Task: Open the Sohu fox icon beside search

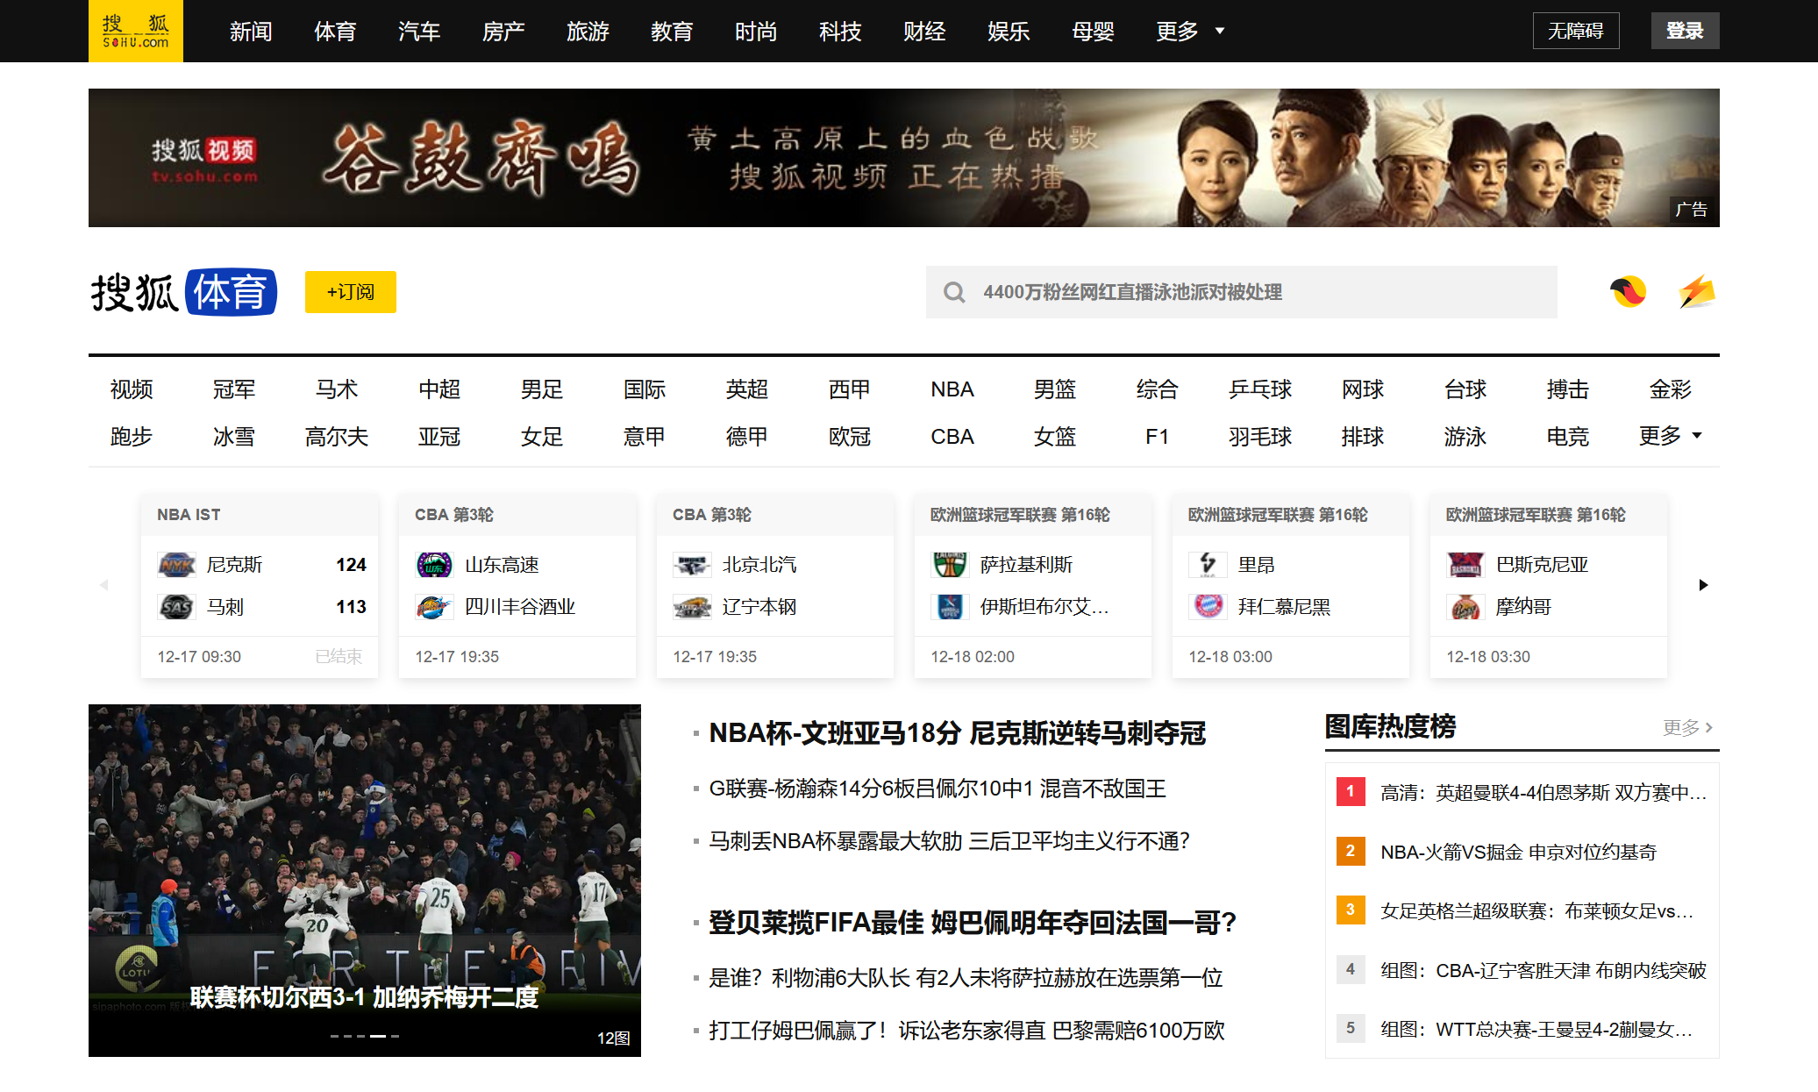Action: pos(1628,292)
